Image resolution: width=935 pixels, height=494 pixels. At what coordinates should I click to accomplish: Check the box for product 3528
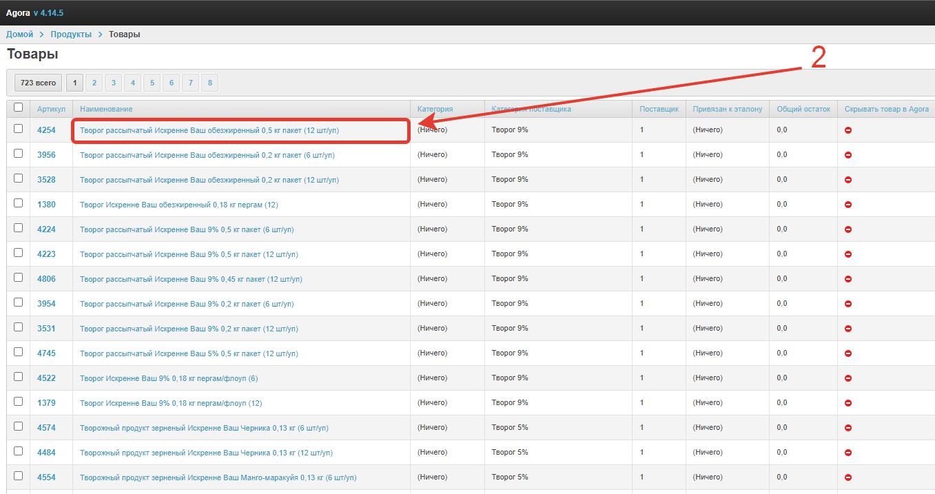tap(19, 178)
